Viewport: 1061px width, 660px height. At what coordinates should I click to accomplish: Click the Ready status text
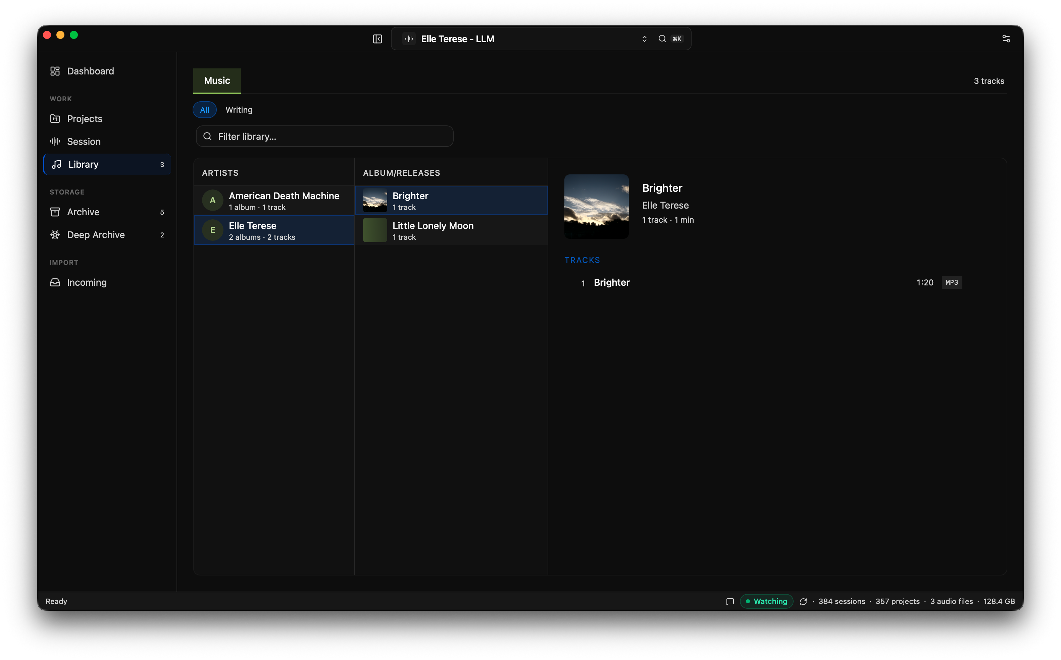click(56, 602)
